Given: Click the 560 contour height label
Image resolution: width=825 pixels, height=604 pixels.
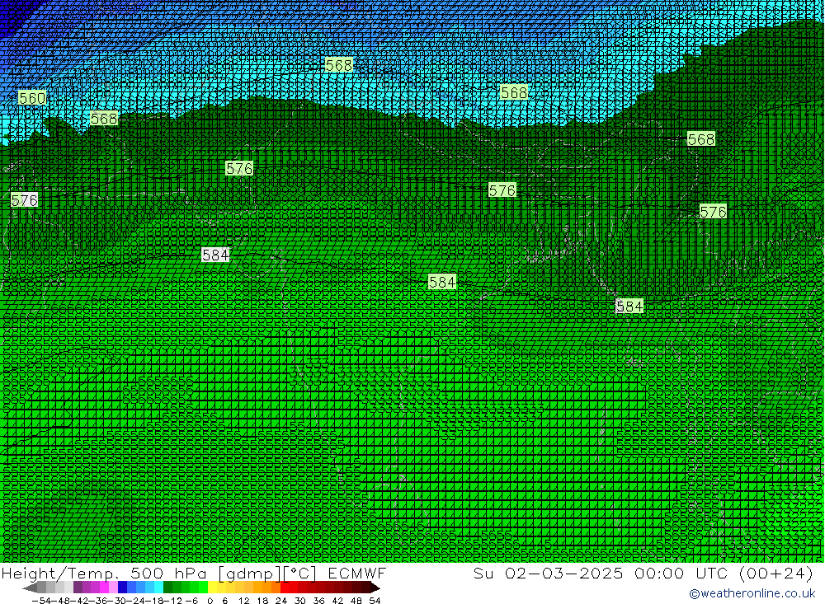Looking at the screenshot, I should (32, 98).
